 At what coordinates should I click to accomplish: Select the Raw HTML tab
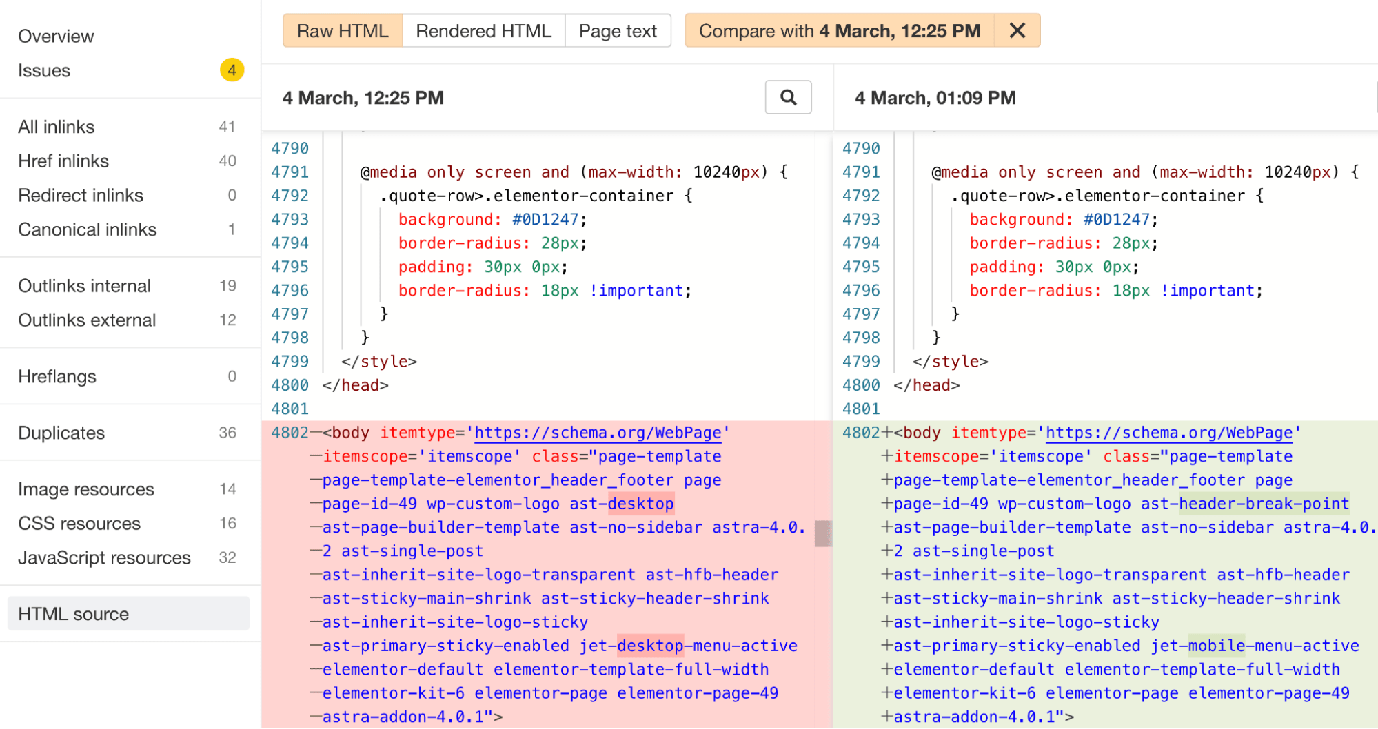point(342,30)
